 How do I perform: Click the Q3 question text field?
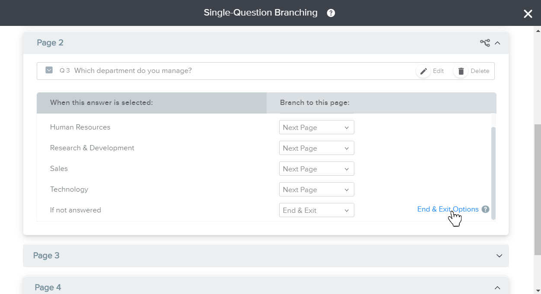(x=133, y=71)
